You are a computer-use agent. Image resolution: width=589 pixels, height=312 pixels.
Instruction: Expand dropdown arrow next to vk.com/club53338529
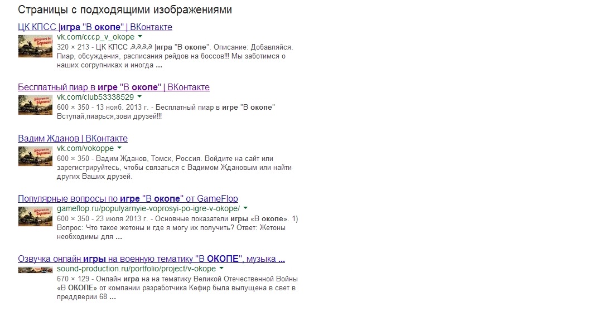[x=139, y=97]
